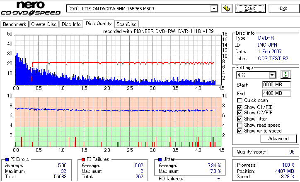Click the Start button
The image size is (300, 182).
pos(250,9)
